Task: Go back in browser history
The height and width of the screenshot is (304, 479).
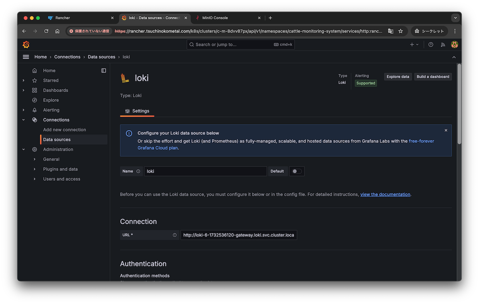Action: [24, 31]
